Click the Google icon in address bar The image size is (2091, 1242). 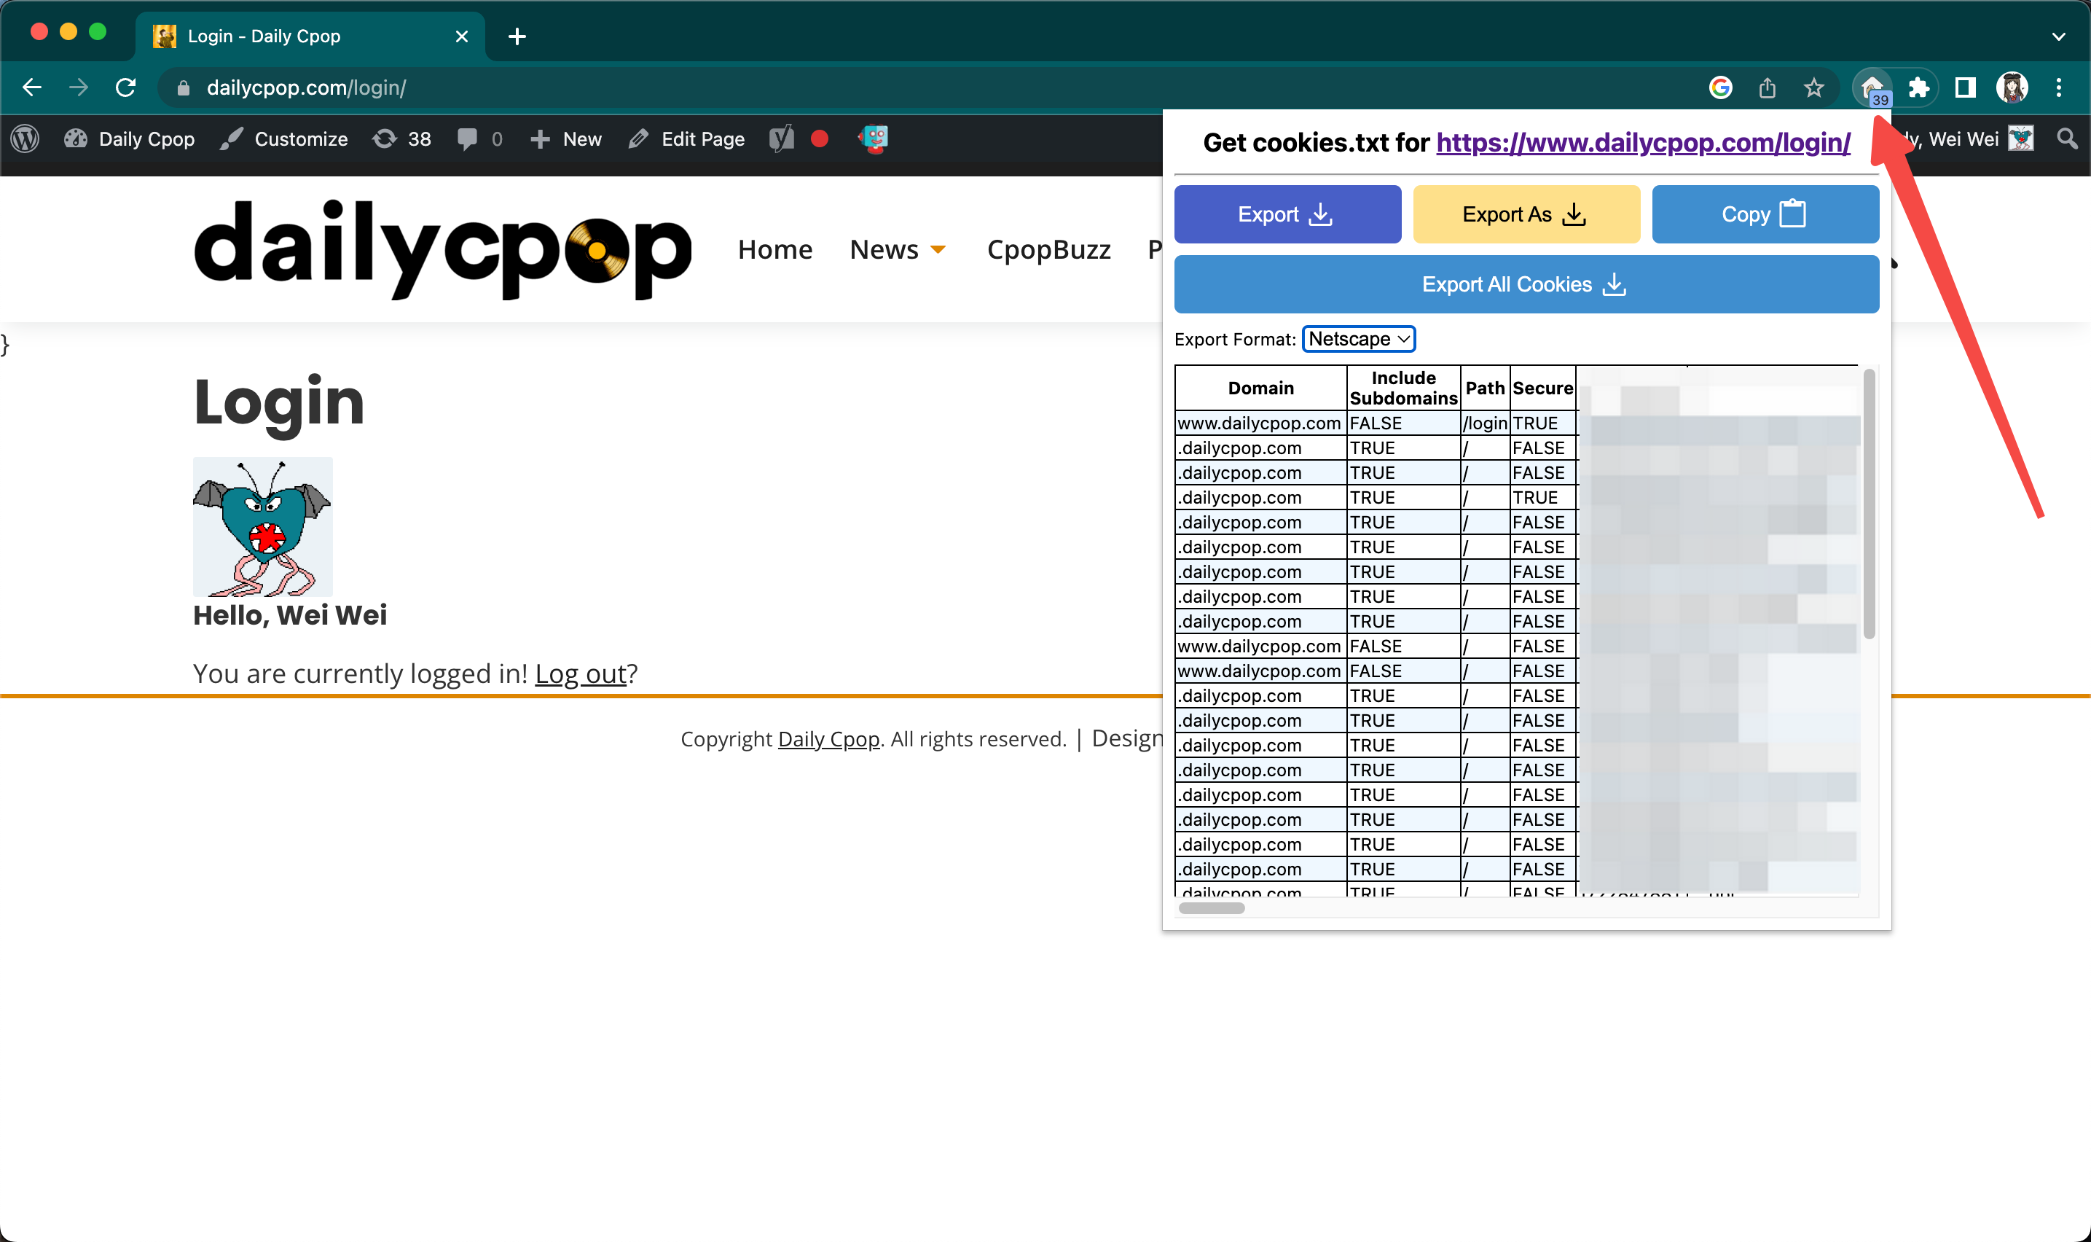point(1720,87)
